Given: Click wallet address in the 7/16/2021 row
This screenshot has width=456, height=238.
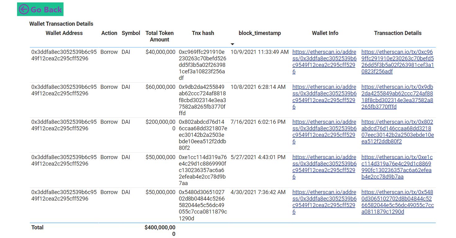Looking at the screenshot, I should (64, 125).
